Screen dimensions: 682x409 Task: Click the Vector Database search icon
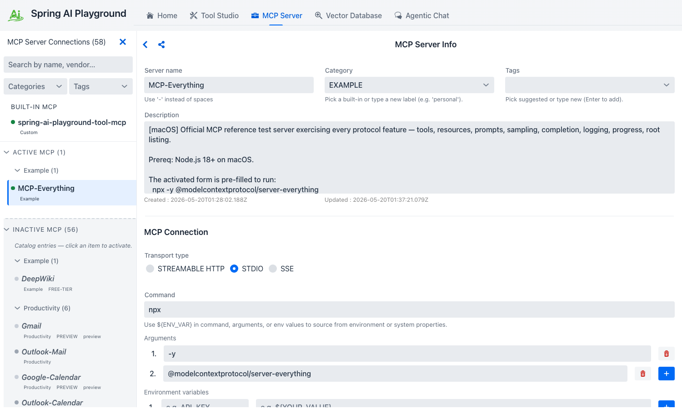319,15
